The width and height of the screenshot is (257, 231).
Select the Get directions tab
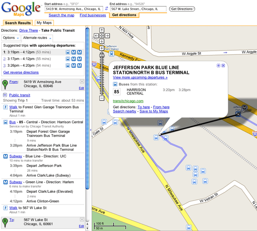coord(124,15)
